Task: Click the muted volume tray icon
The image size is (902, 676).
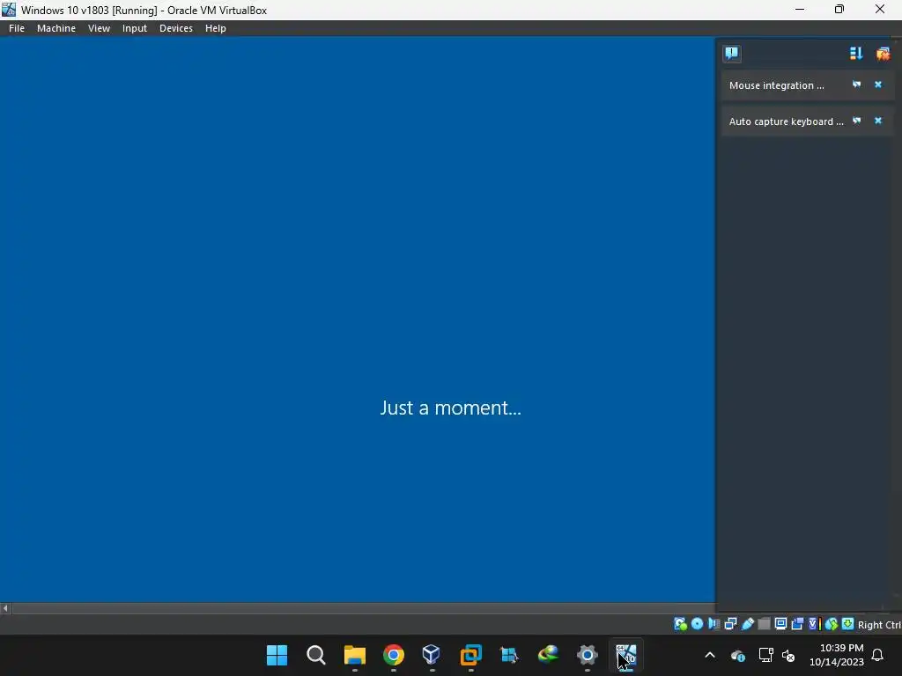Action: [788, 655]
